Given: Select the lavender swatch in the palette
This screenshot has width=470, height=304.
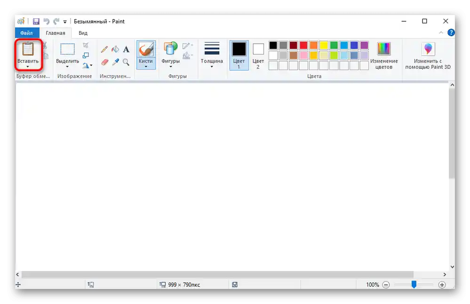Looking at the screenshot, I should (364, 55).
